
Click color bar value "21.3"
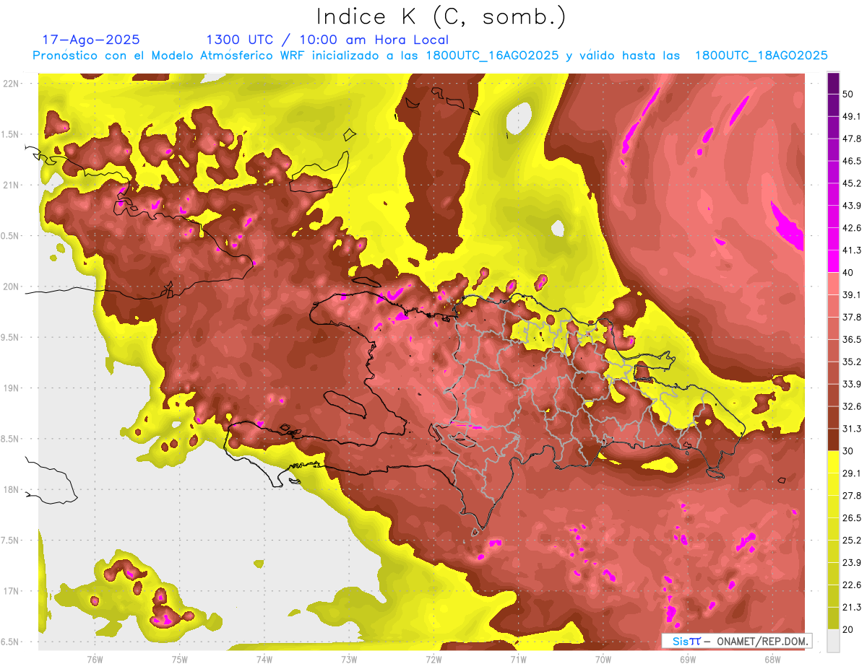click(851, 608)
